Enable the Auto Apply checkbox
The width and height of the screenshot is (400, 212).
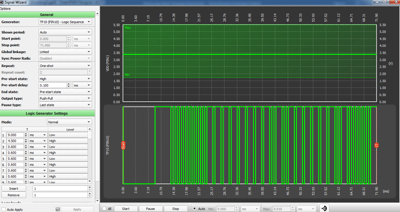point(4,209)
